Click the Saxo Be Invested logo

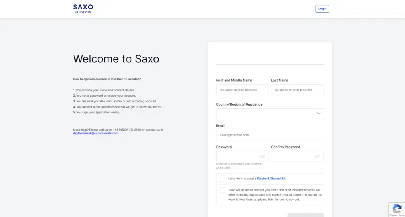(x=83, y=9)
